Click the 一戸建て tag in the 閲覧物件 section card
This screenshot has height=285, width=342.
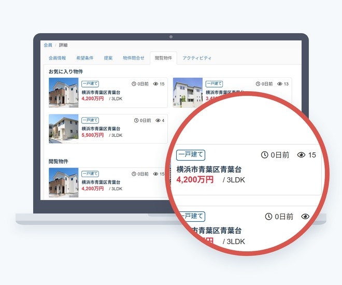[x=90, y=174]
